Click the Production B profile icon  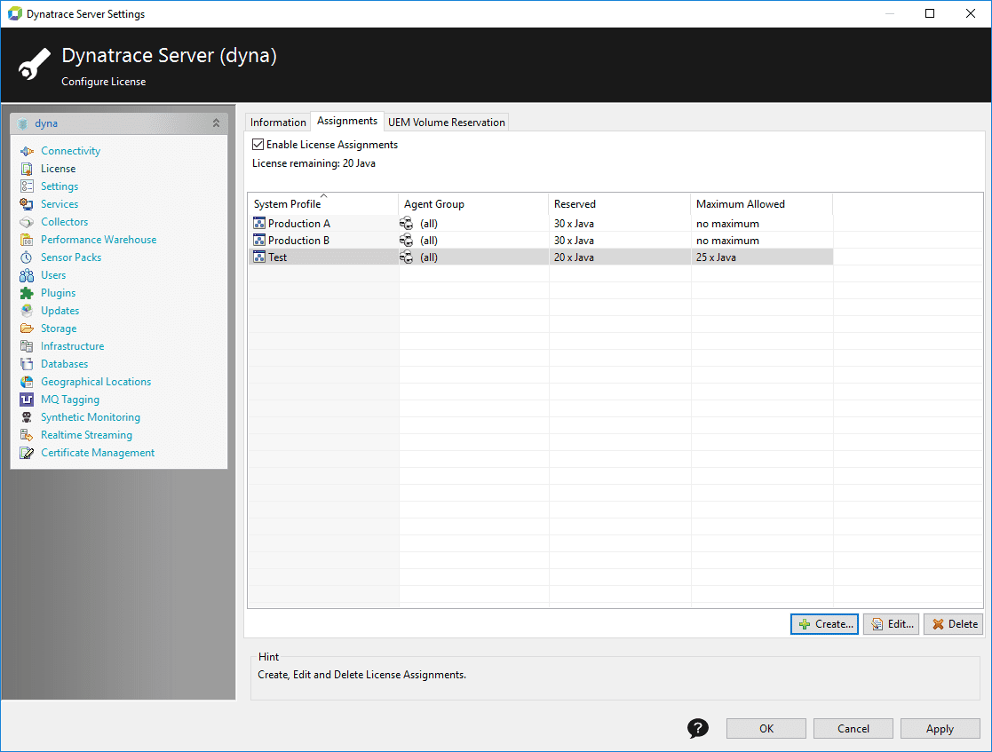coord(259,241)
